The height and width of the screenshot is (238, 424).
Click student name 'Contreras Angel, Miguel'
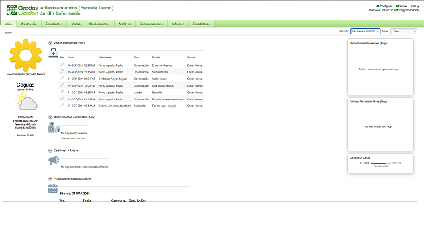113,79
